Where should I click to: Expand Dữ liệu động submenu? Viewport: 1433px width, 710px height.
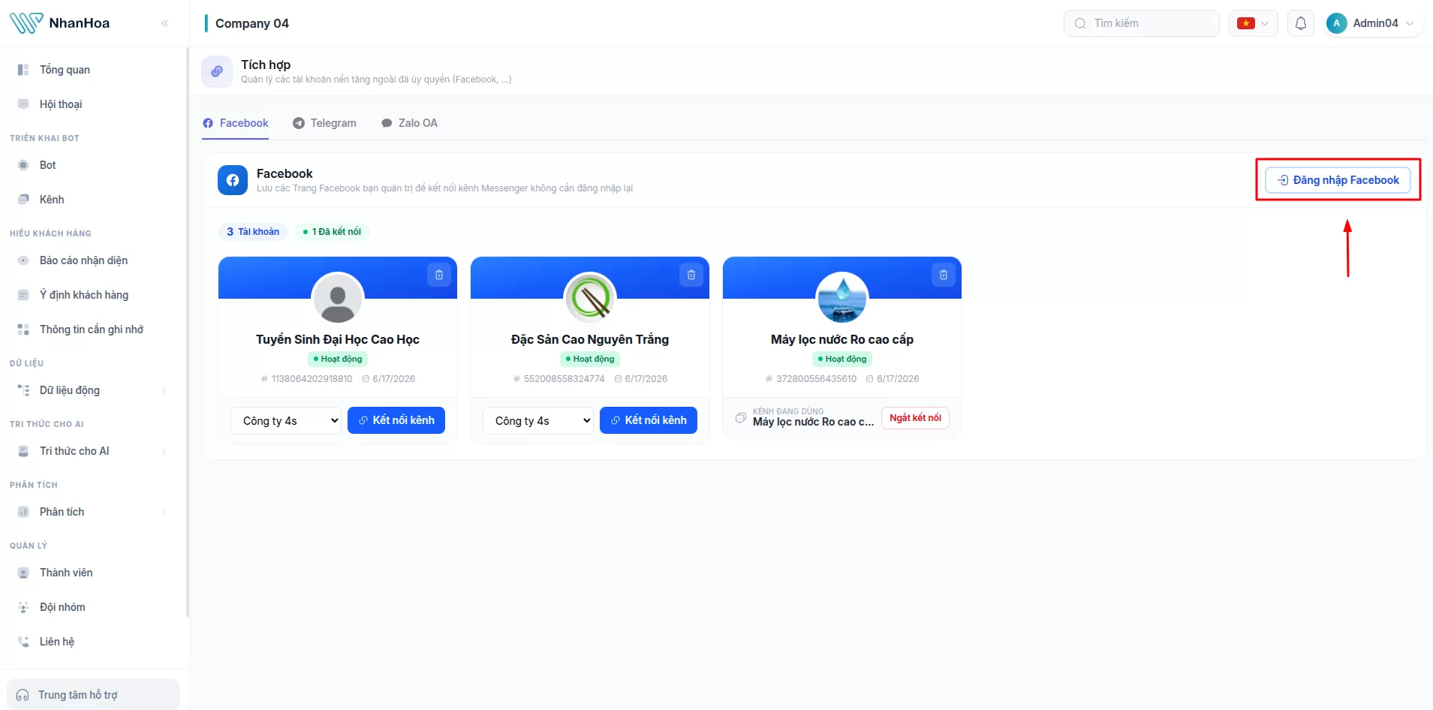point(92,390)
